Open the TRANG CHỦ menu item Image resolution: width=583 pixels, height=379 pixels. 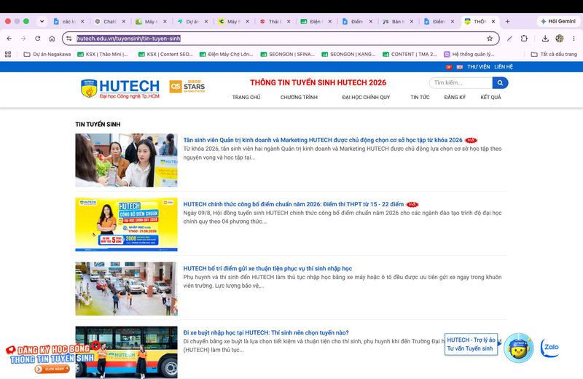[x=246, y=98]
